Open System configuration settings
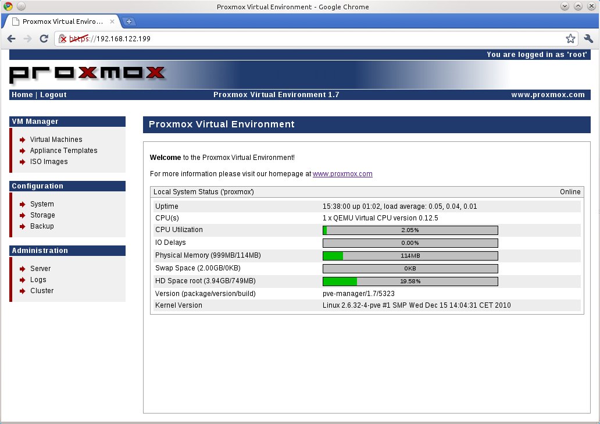Screen dimensions: 600x424 [41, 204]
